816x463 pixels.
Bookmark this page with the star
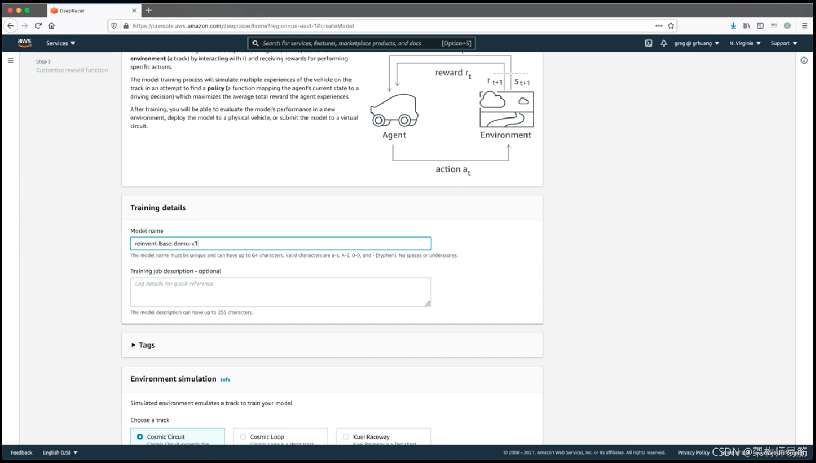click(671, 25)
